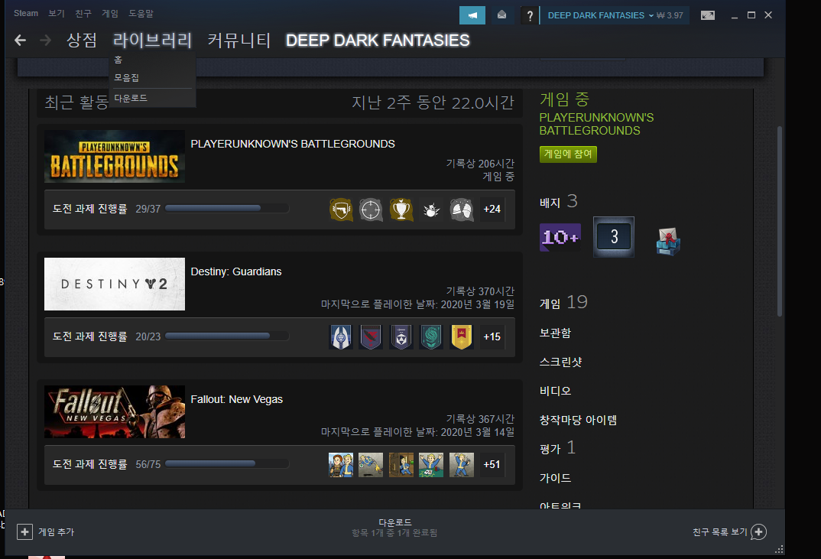Open the 도움말 menu
The height and width of the screenshot is (559, 821).
point(141,13)
